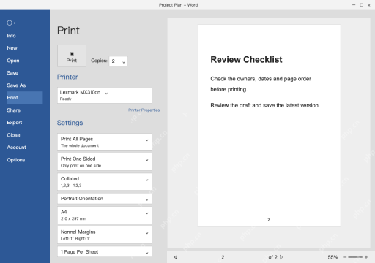Select Save As in the sidebar
This screenshot has width=375, height=263.
click(x=16, y=85)
